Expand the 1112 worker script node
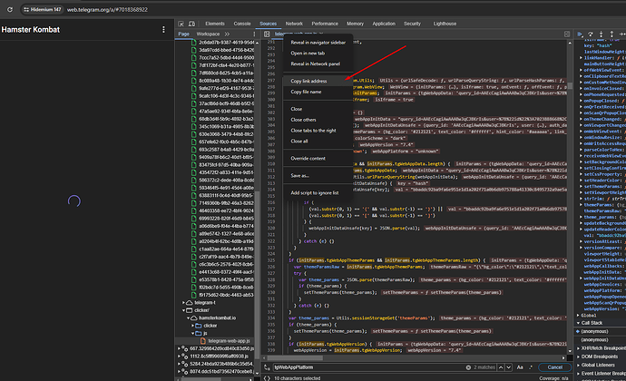Screen dimensions: 626x381 (179, 357)
